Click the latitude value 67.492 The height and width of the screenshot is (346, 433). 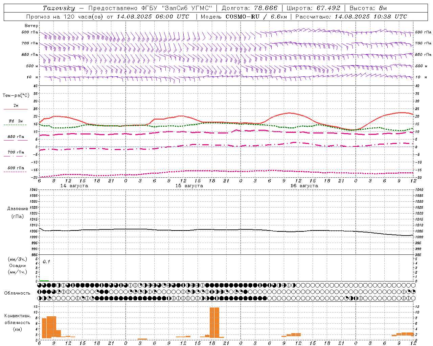click(328, 8)
